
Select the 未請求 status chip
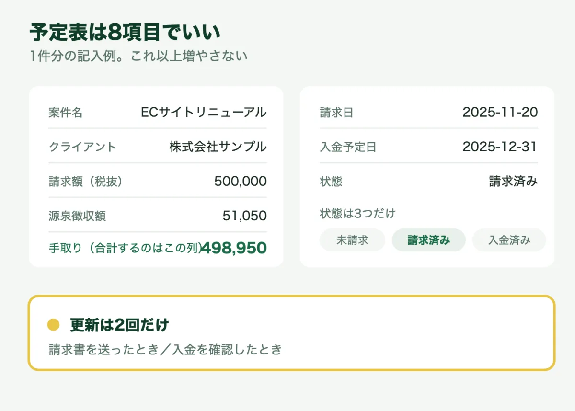tap(352, 240)
